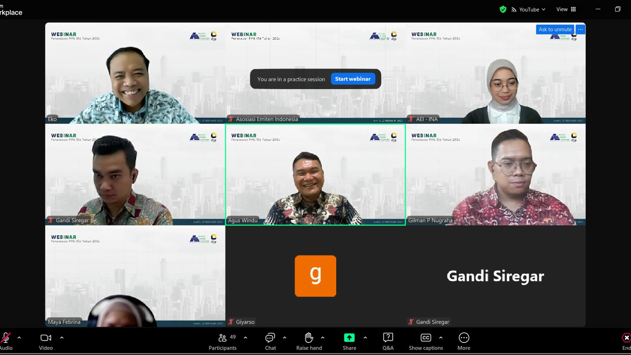Expand video options arrow beside Video
Viewport: 631px width, 355px height.
coord(62,338)
